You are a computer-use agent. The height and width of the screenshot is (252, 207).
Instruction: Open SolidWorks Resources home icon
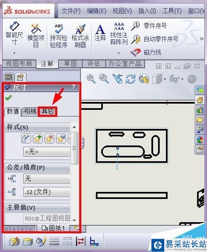[x=200, y=100]
